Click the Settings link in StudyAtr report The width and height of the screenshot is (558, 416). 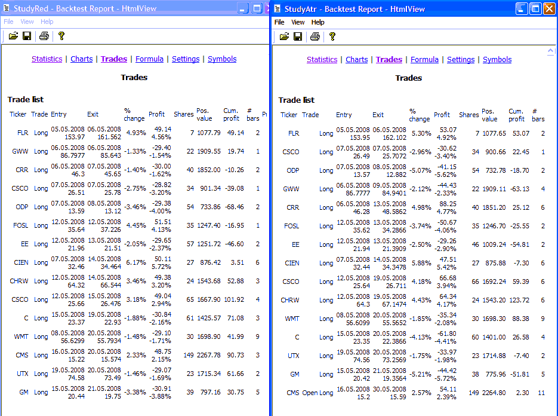click(x=461, y=60)
